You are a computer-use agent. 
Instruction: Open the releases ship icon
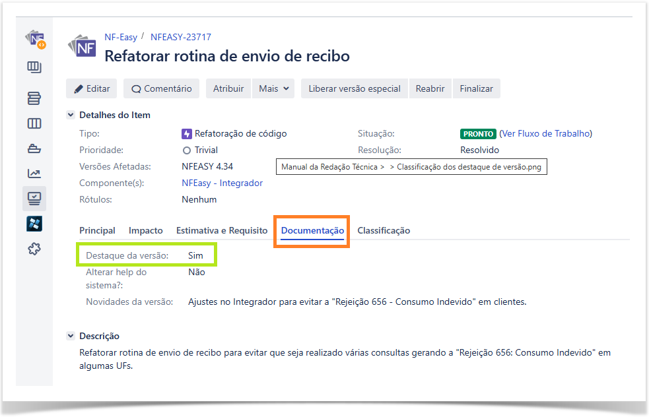pos(34,148)
